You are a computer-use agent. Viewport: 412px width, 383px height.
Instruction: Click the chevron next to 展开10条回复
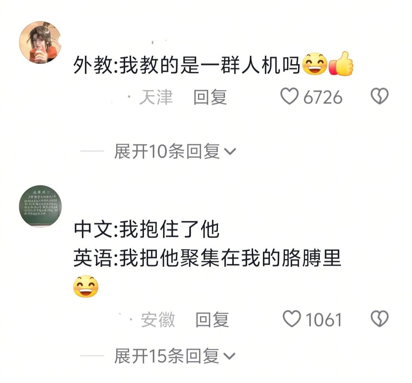point(230,152)
